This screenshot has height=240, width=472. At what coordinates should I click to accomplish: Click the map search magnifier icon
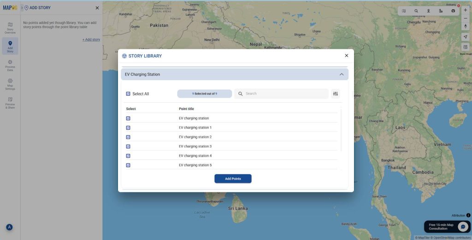[416, 11]
